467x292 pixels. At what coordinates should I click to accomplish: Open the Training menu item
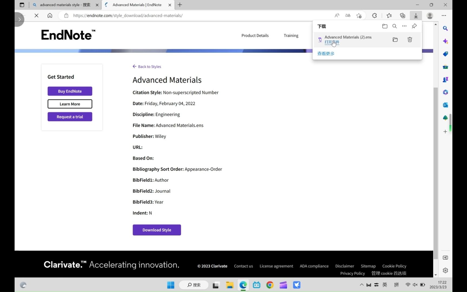click(291, 35)
